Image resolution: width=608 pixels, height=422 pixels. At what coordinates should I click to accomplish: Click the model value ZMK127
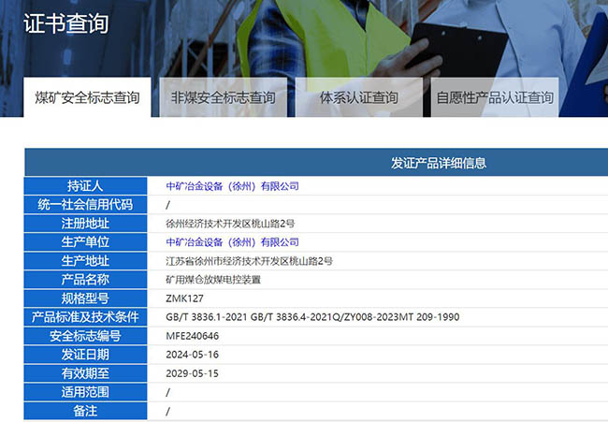[184, 298]
